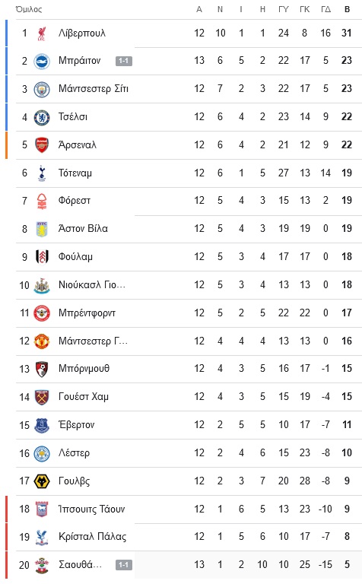Select the Μπρέντφορντ team name
362x584 pixels.
point(87,313)
